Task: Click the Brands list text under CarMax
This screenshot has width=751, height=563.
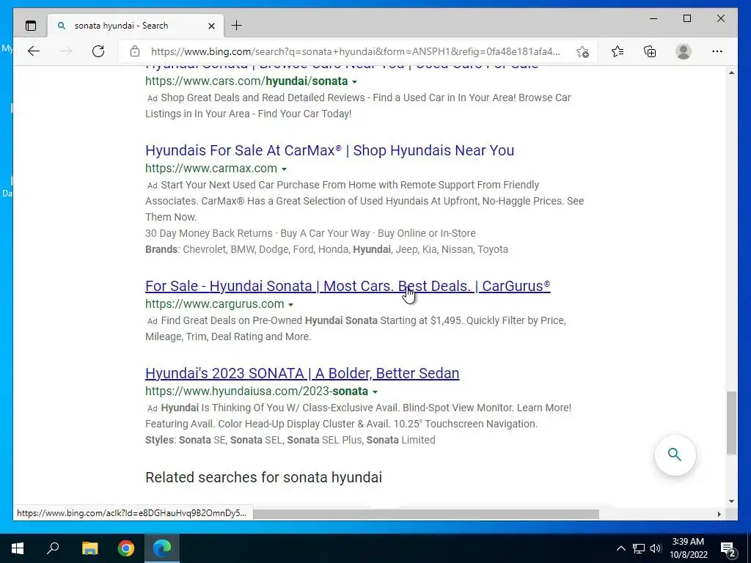Action: click(326, 249)
